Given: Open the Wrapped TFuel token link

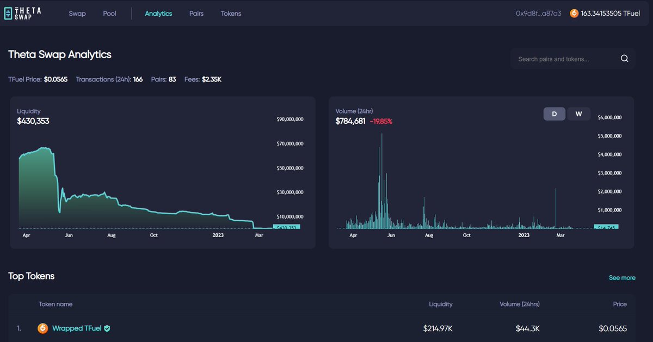Looking at the screenshot, I should click(77, 328).
